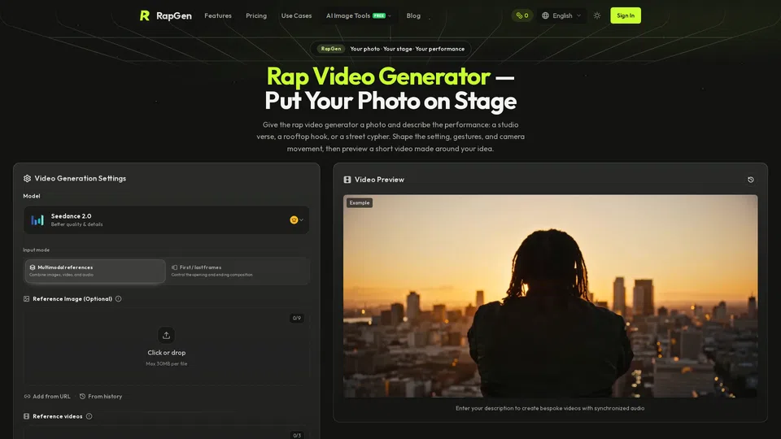This screenshot has height=439, width=781.
Task: Click Video Generation Settings gear icon
Action: coord(27,178)
